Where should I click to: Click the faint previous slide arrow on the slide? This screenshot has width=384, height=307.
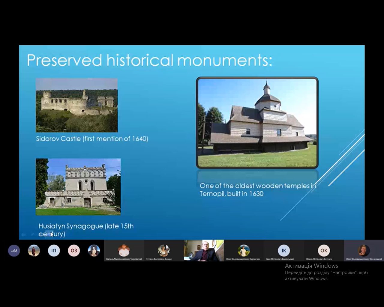point(24,234)
